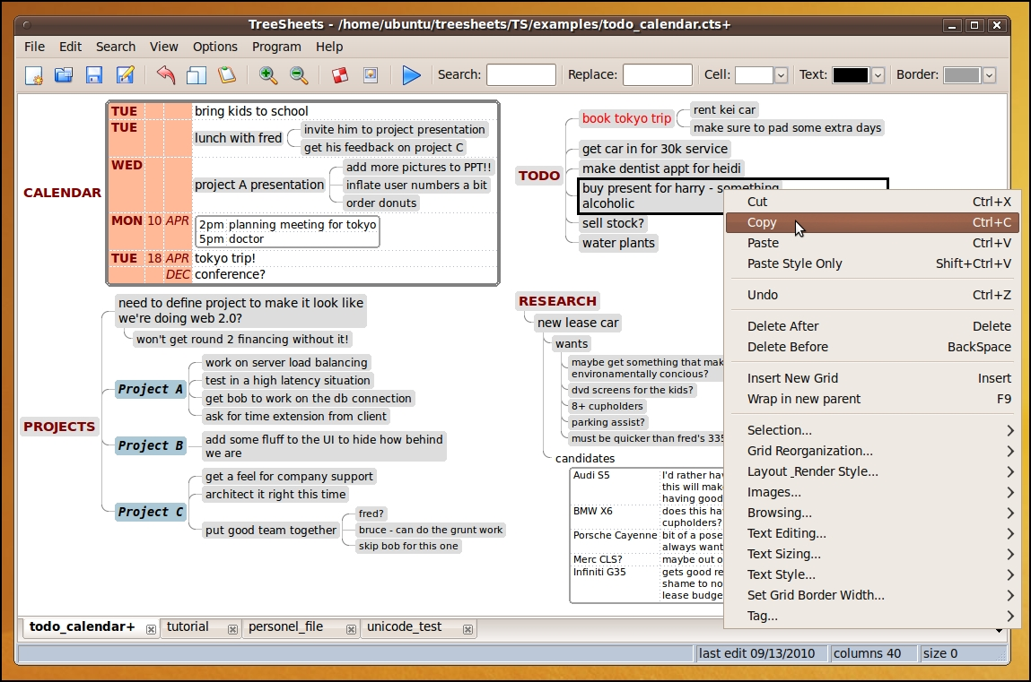Select the 'Project A' cell

(150, 389)
